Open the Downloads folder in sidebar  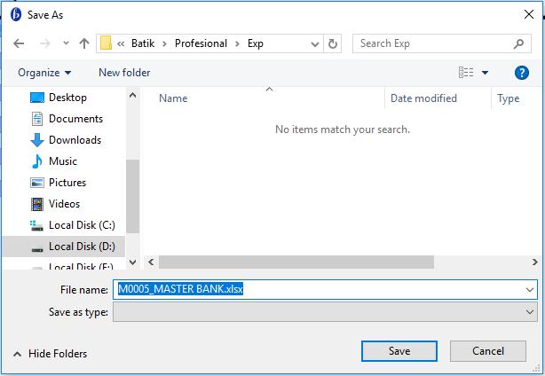click(x=37, y=140)
